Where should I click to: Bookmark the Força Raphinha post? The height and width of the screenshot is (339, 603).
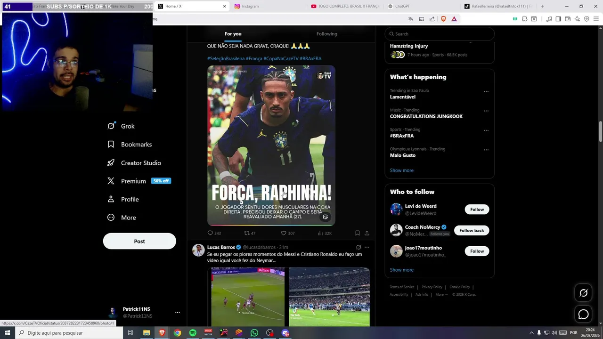[x=357, y=233]
